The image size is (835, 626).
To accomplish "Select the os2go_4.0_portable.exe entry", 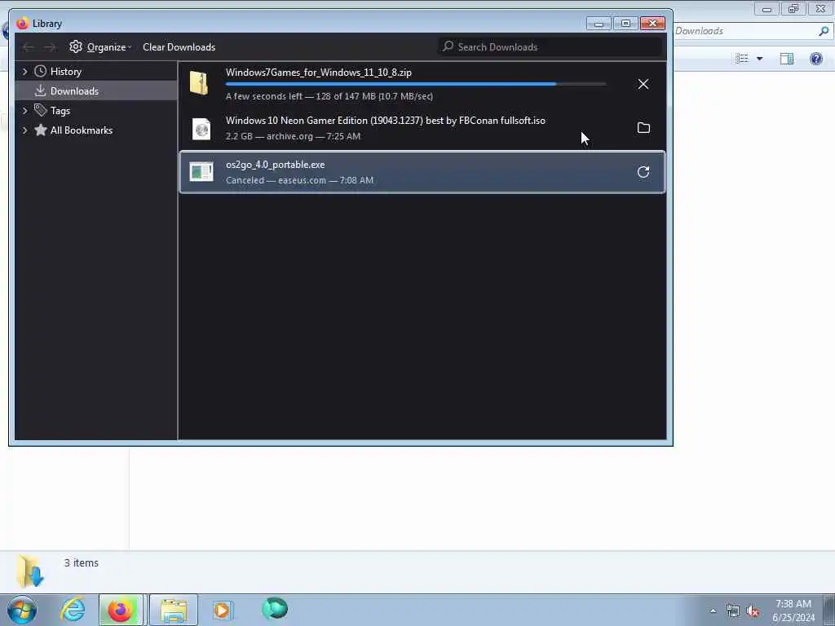I will [x=422, y=172].
